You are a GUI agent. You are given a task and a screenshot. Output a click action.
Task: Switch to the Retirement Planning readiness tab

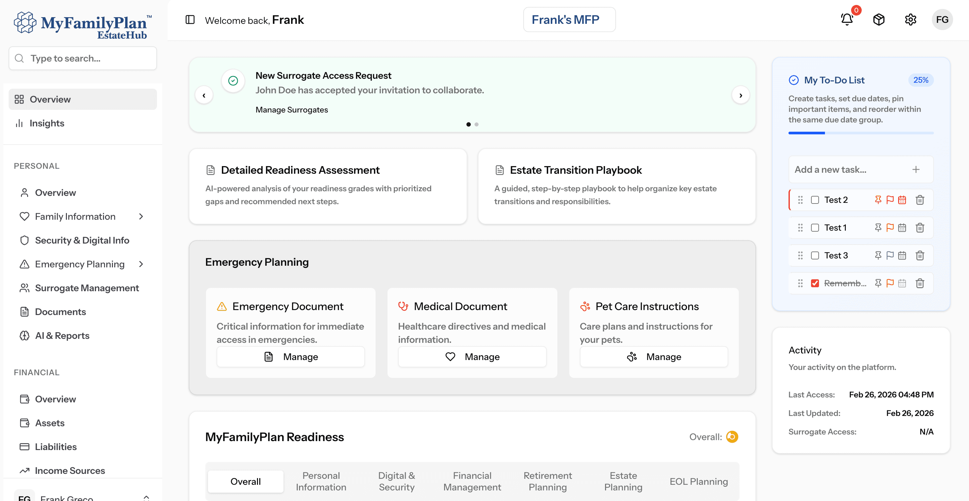click(548, 481)
